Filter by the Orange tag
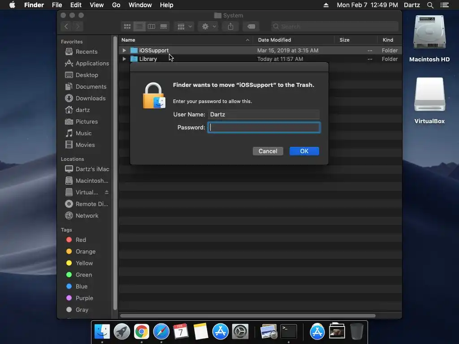 click(x=81, y=252)
